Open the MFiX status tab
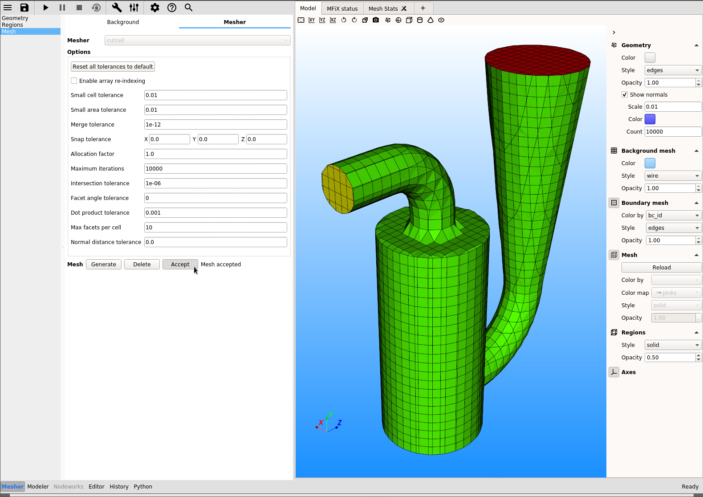Image resolution: width=703 pixels, height=497 pixels. [x=342, y=8]
